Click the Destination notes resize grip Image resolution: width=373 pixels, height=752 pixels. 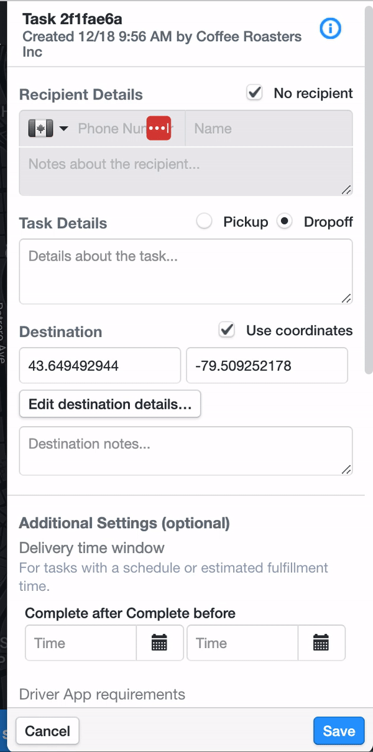coord(346,469)
